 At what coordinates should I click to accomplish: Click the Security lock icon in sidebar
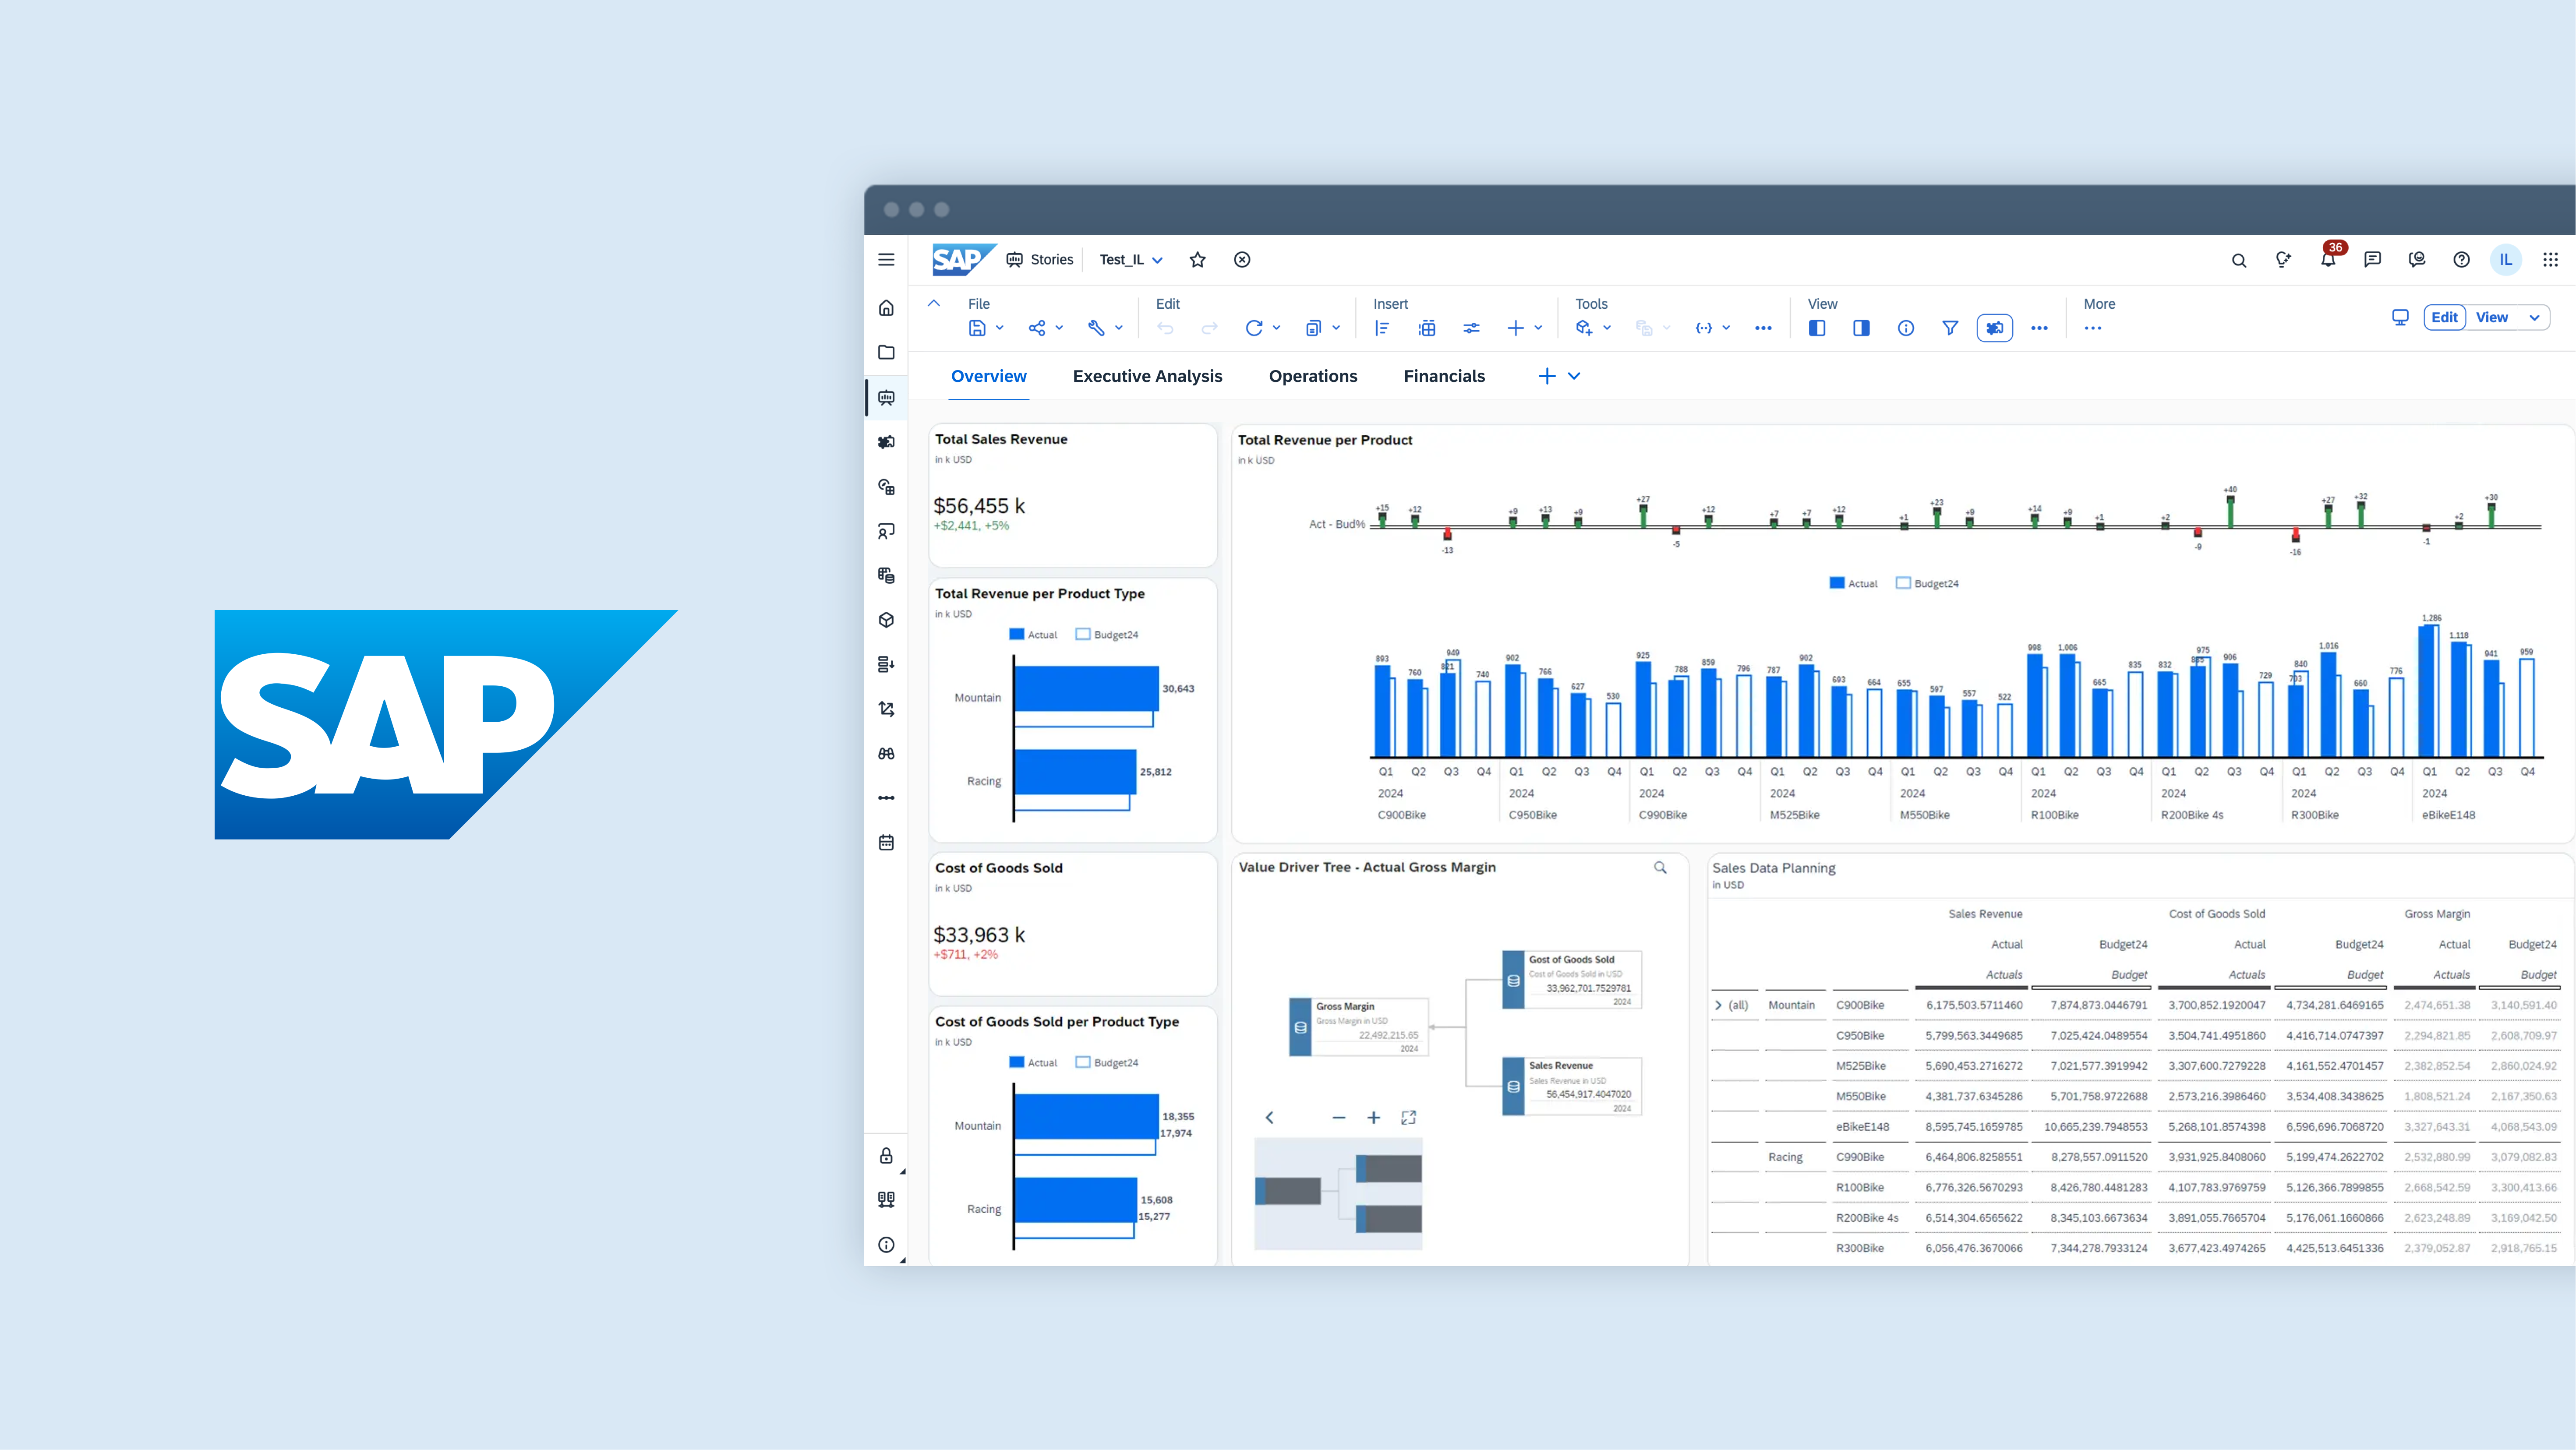click(886, 1156)
